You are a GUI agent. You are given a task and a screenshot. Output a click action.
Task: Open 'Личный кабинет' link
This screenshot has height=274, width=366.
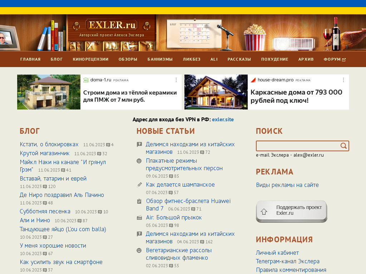[x=277, y=253]
